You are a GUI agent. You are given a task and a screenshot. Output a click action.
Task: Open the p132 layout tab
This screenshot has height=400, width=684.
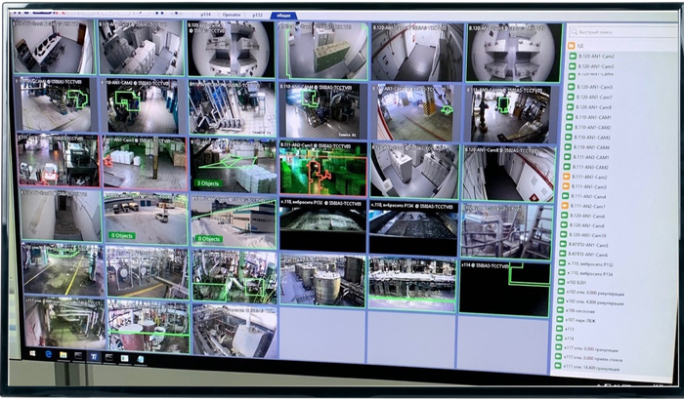coord(258,15)
